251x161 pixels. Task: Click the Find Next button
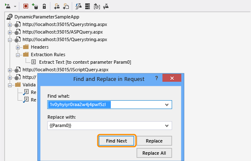116,141
